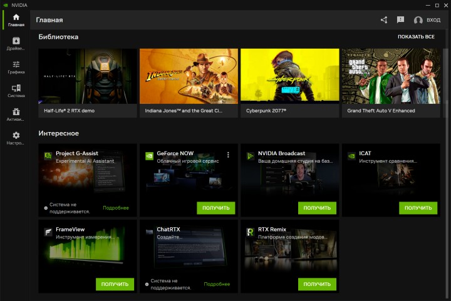Click the NVIDIA Broadcast icon
The image size is (451, 301).
(250, 156)
